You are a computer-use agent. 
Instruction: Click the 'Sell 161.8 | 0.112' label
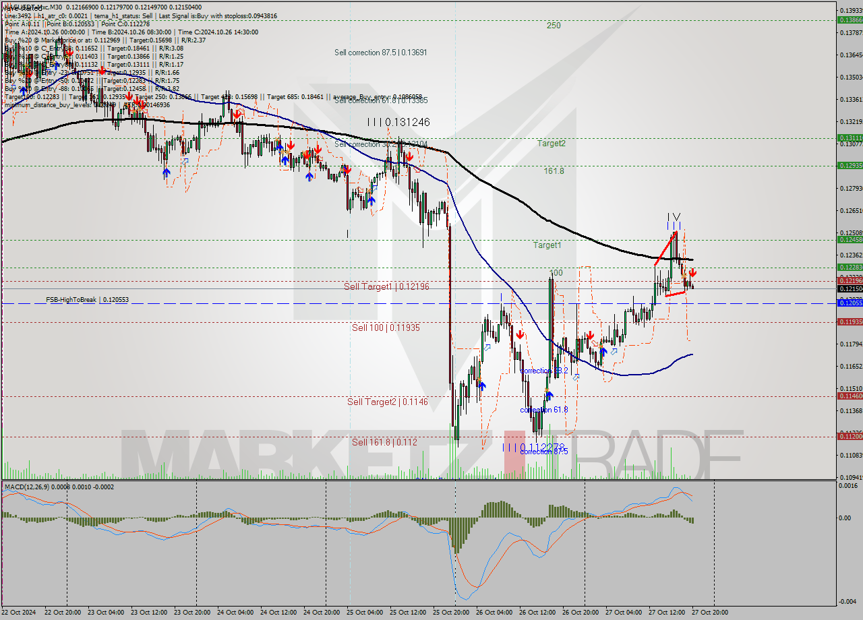coord(384,442)
